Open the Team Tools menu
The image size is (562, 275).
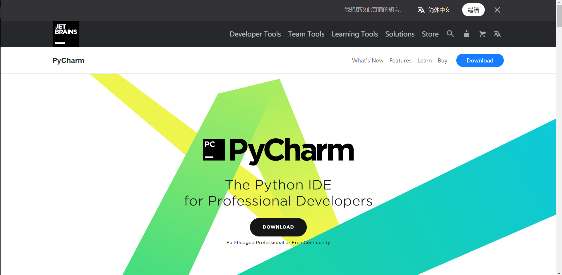point(306,34)
